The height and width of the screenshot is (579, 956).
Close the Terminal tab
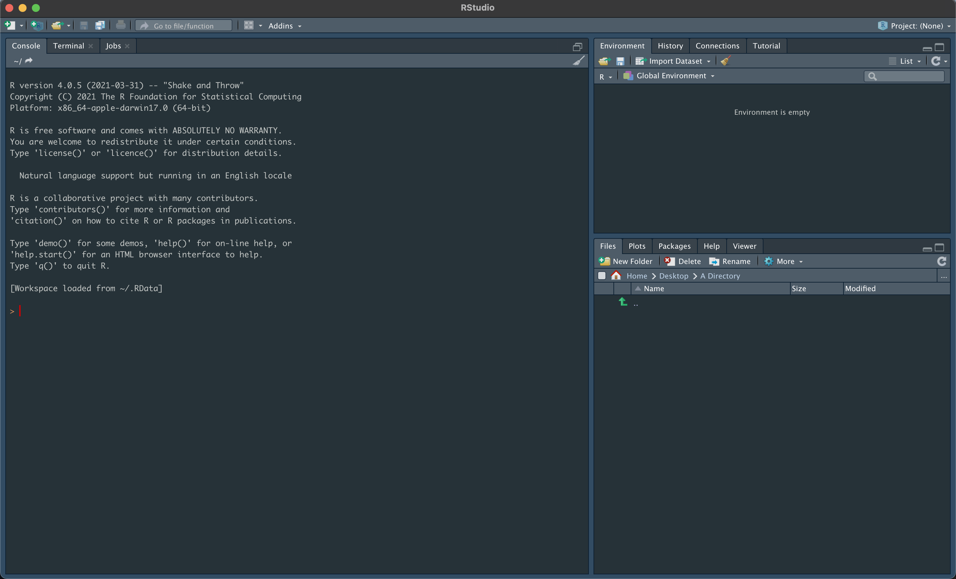(x=91, y=46)
